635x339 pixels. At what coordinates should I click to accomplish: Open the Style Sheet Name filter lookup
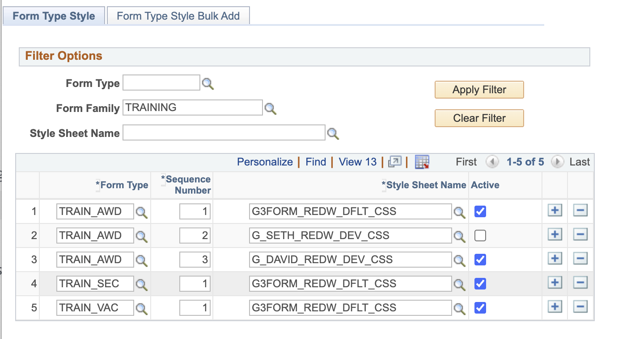coord(333,132)
